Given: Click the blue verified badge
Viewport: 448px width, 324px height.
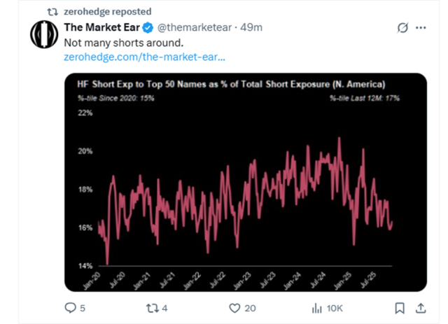Looking at the screenshot, I should 148,29.
